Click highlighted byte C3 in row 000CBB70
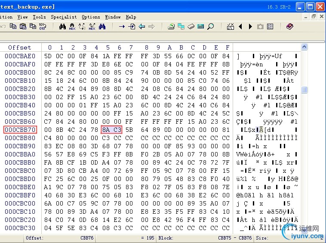 [117, 130]
